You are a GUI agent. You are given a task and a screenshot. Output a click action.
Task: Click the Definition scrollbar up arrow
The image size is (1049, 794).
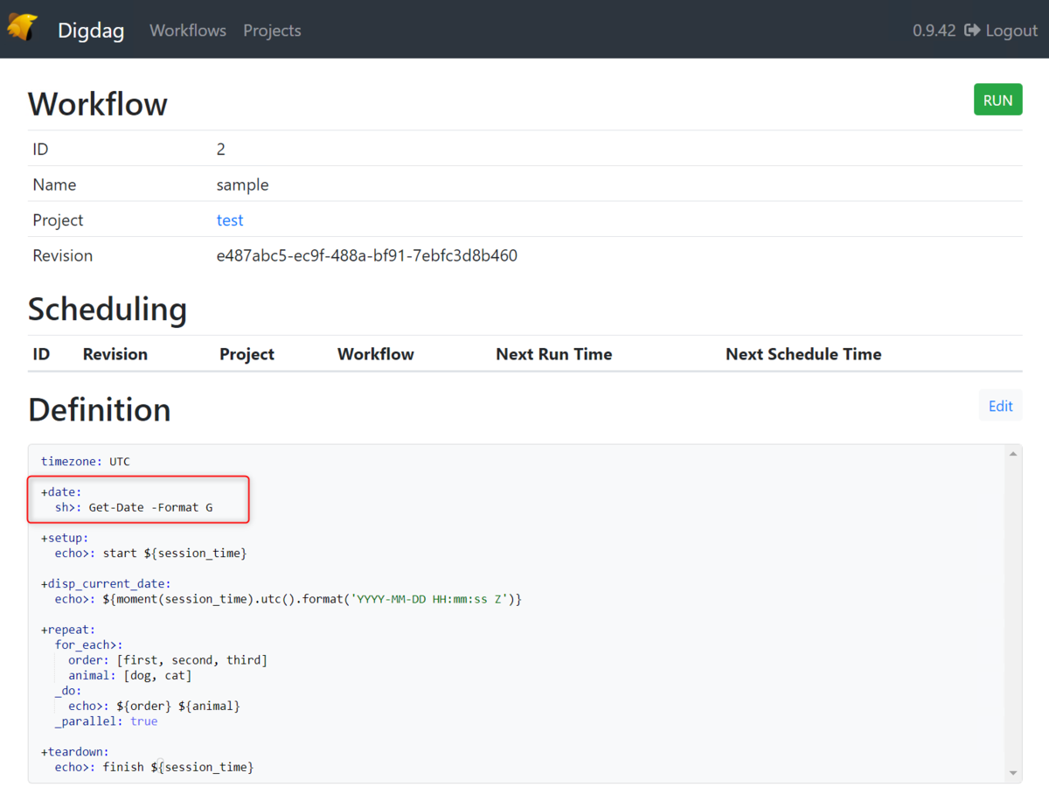pos(1013,454)
